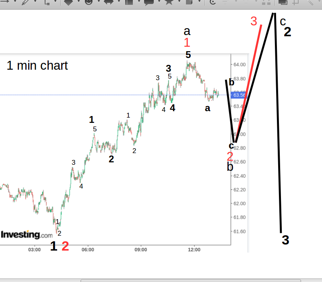Screen dimensions: 322x282
Task: Select the pen tool at toolbar's right end
Action: click(311, 3)
